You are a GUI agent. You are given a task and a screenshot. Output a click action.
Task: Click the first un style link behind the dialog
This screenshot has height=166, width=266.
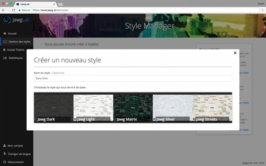(244, 73)
